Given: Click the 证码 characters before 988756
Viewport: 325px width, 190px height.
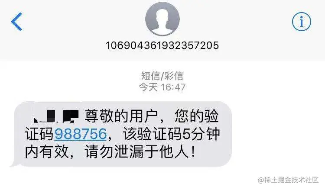Looking at the screenshot, I should [39, 134].
